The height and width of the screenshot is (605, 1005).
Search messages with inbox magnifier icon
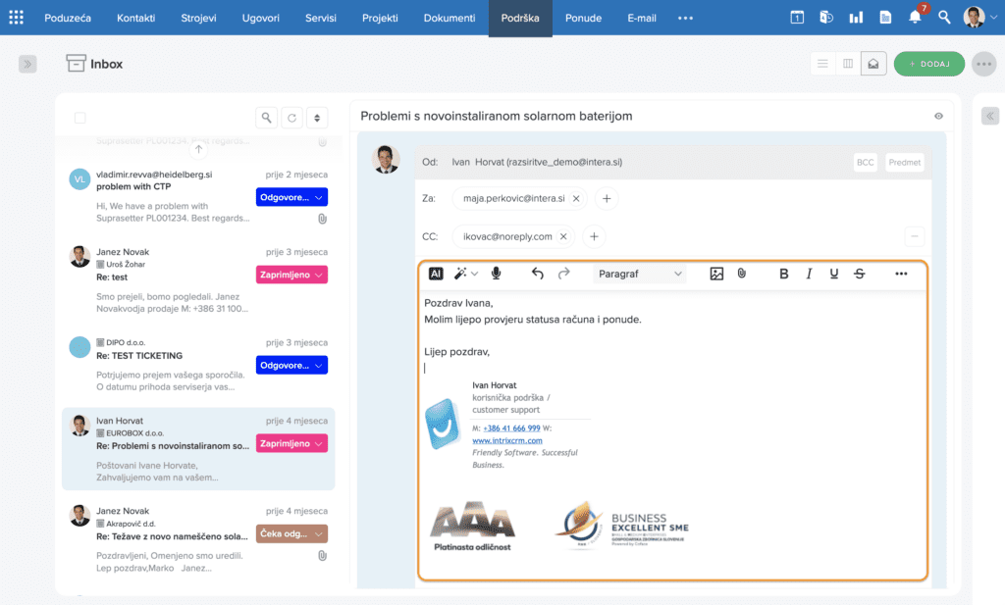pos(266,118)
